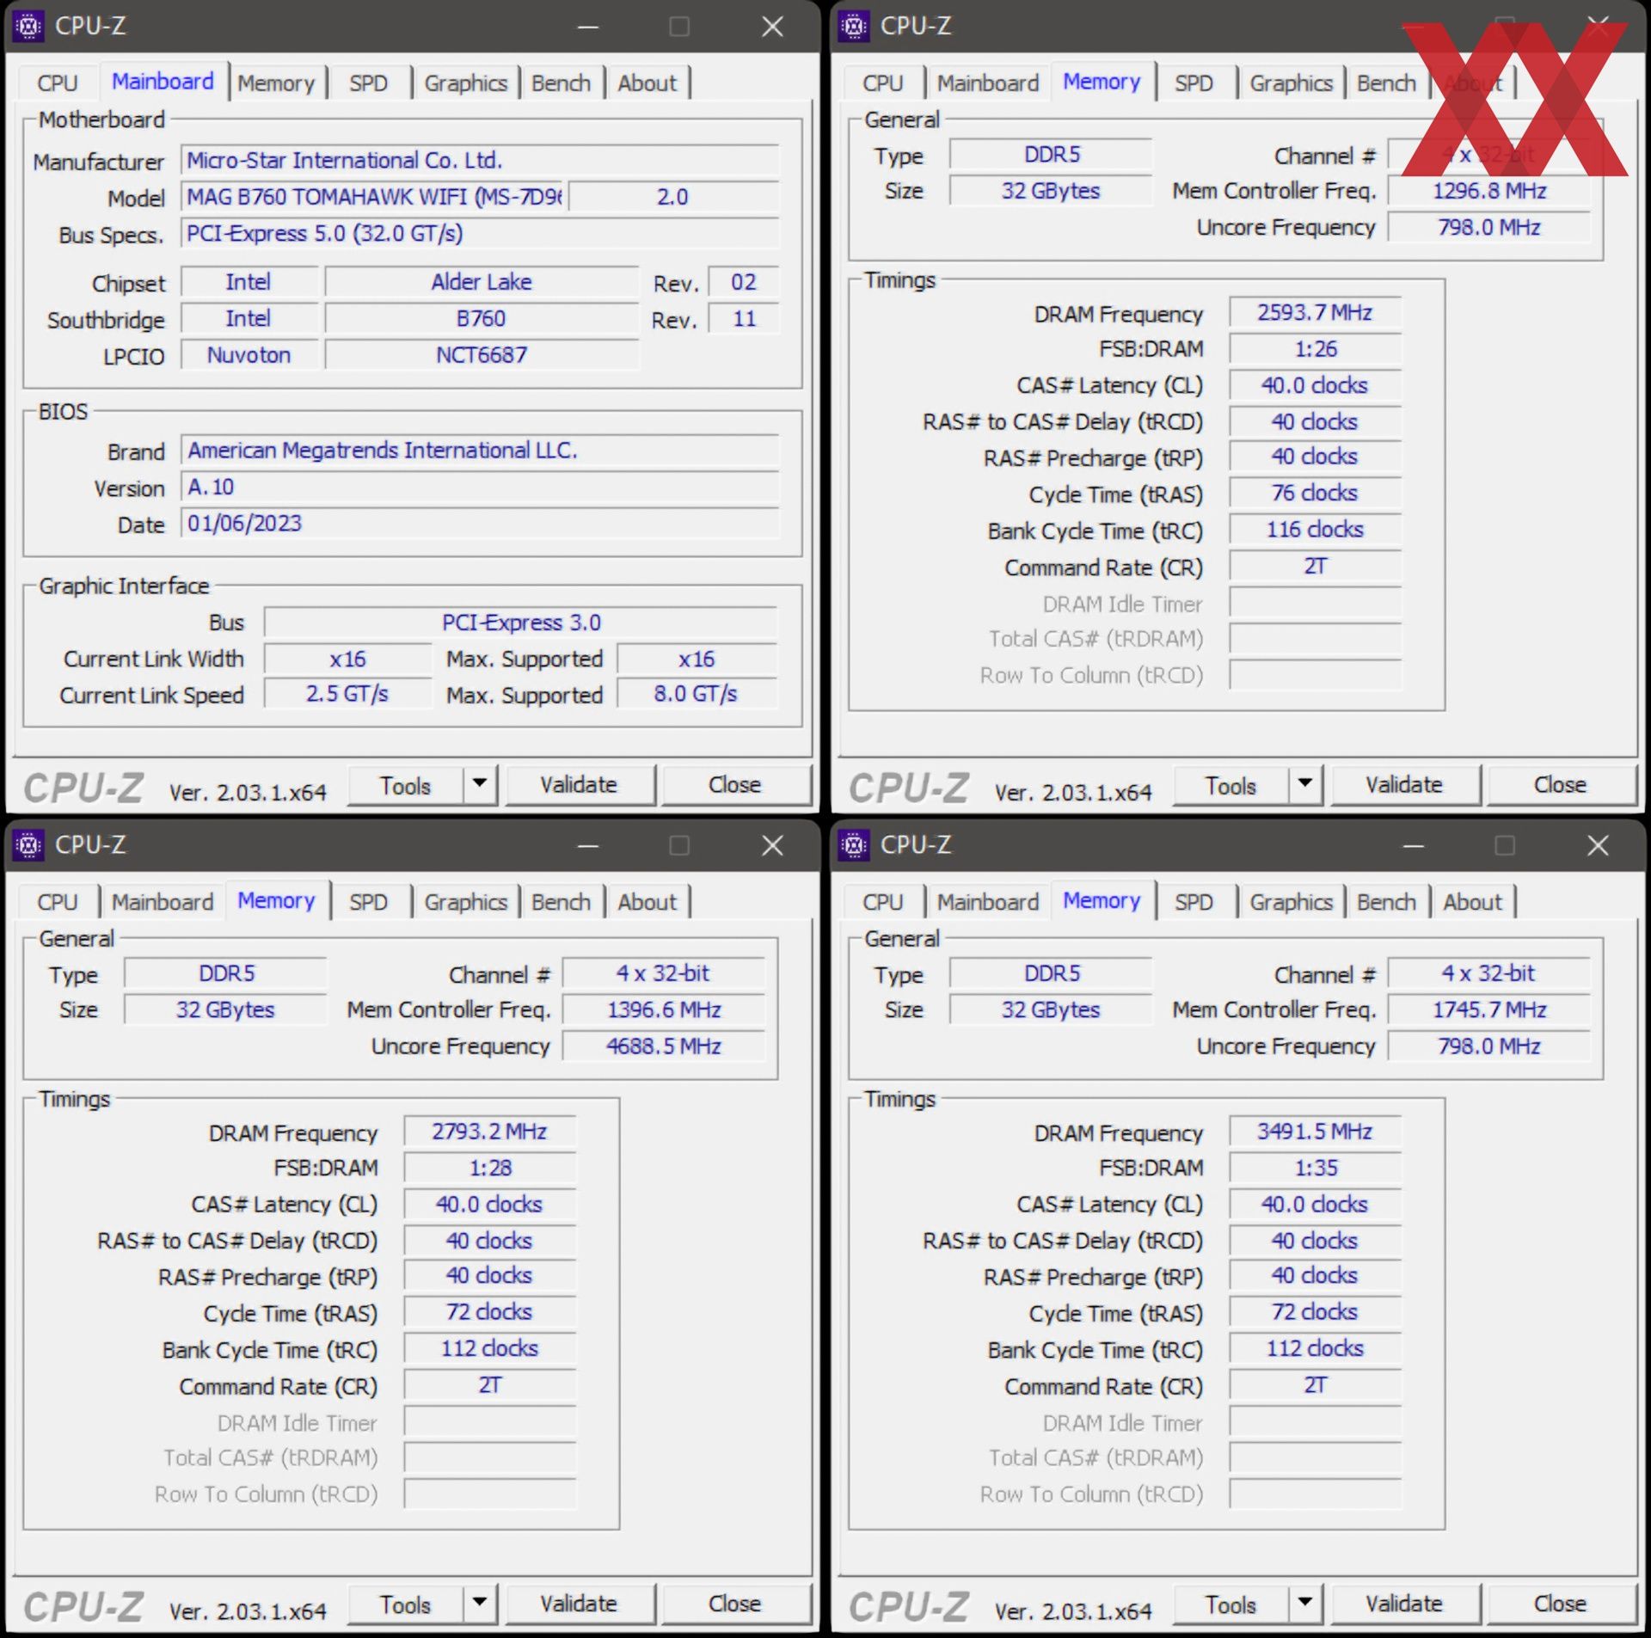
Task: Click the Tools button in the 2793.2 MHz window
Action: click(406, 1604)
